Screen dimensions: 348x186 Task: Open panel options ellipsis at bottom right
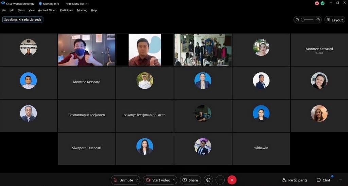pyautogui.click(x=340, y=180)
